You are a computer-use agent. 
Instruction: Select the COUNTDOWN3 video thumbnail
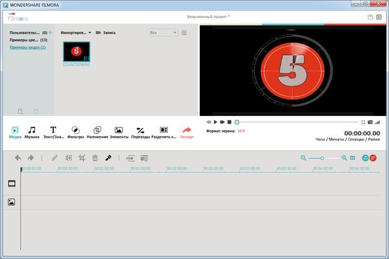click(77, 52)
